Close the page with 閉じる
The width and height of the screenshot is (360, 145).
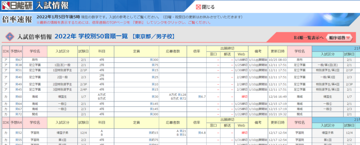(x=205, y=7)
